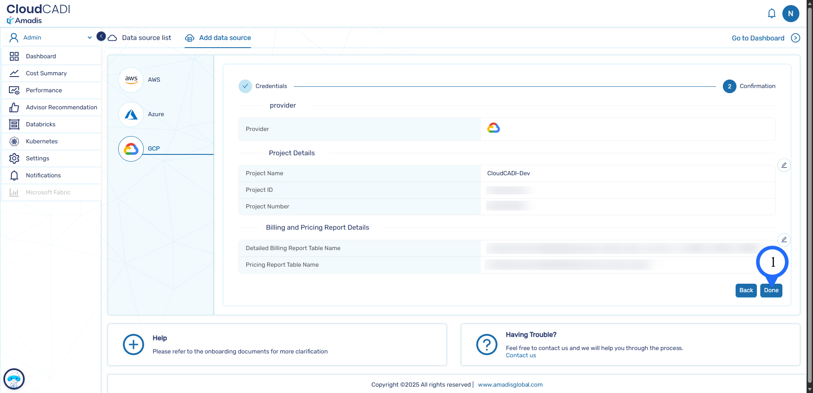
Task: Select the Azure provider icon
Action: 131,114
